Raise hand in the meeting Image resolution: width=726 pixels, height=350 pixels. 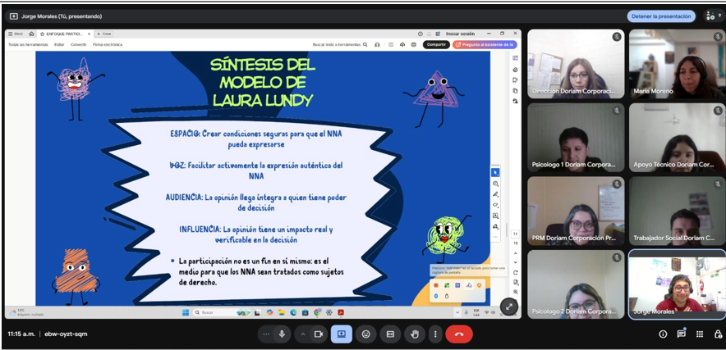[x=415, y=334]
